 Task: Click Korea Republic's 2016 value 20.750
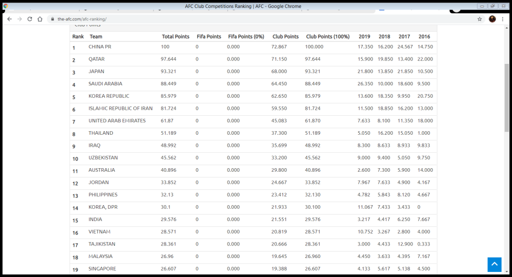pos(425,96)
